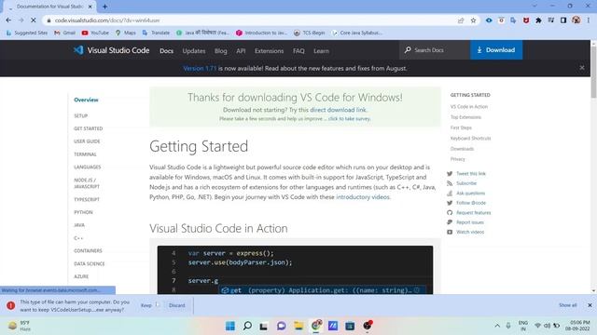
Task: Go back with the browser back arrow
Action: click(8, 20)
